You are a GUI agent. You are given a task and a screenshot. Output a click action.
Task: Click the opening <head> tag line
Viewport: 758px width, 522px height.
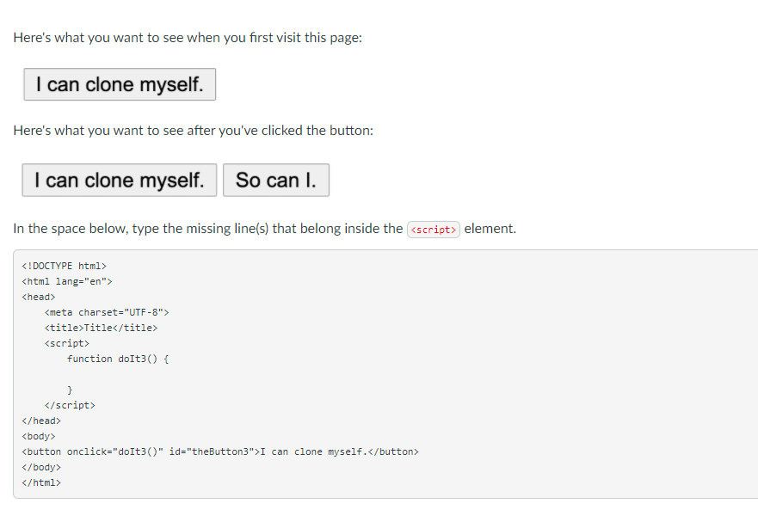point(38,296)
